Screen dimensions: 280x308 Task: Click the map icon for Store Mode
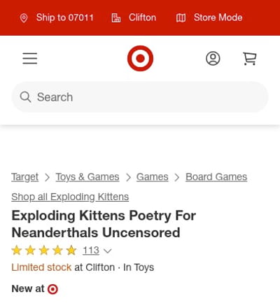tap(181, 17)
